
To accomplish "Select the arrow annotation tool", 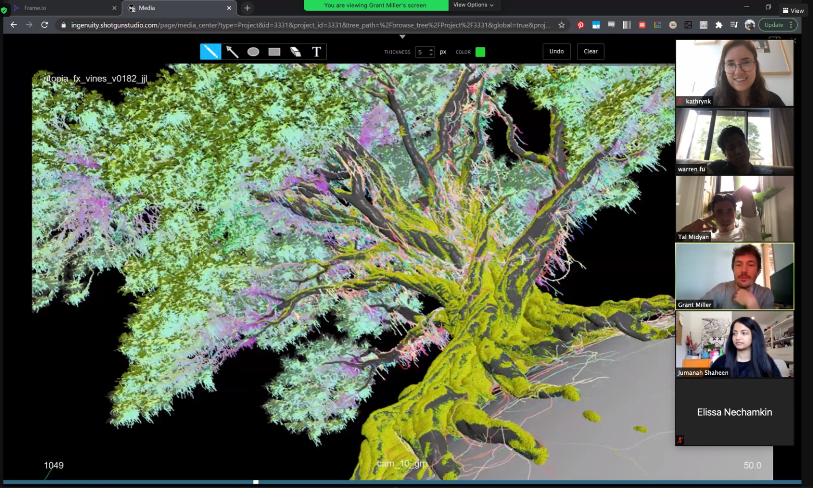I will tap(232, 51).
